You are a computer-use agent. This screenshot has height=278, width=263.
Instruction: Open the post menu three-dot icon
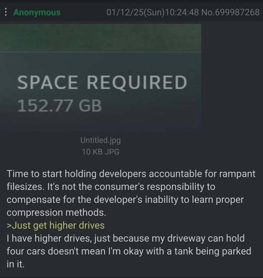coord(5,12)
